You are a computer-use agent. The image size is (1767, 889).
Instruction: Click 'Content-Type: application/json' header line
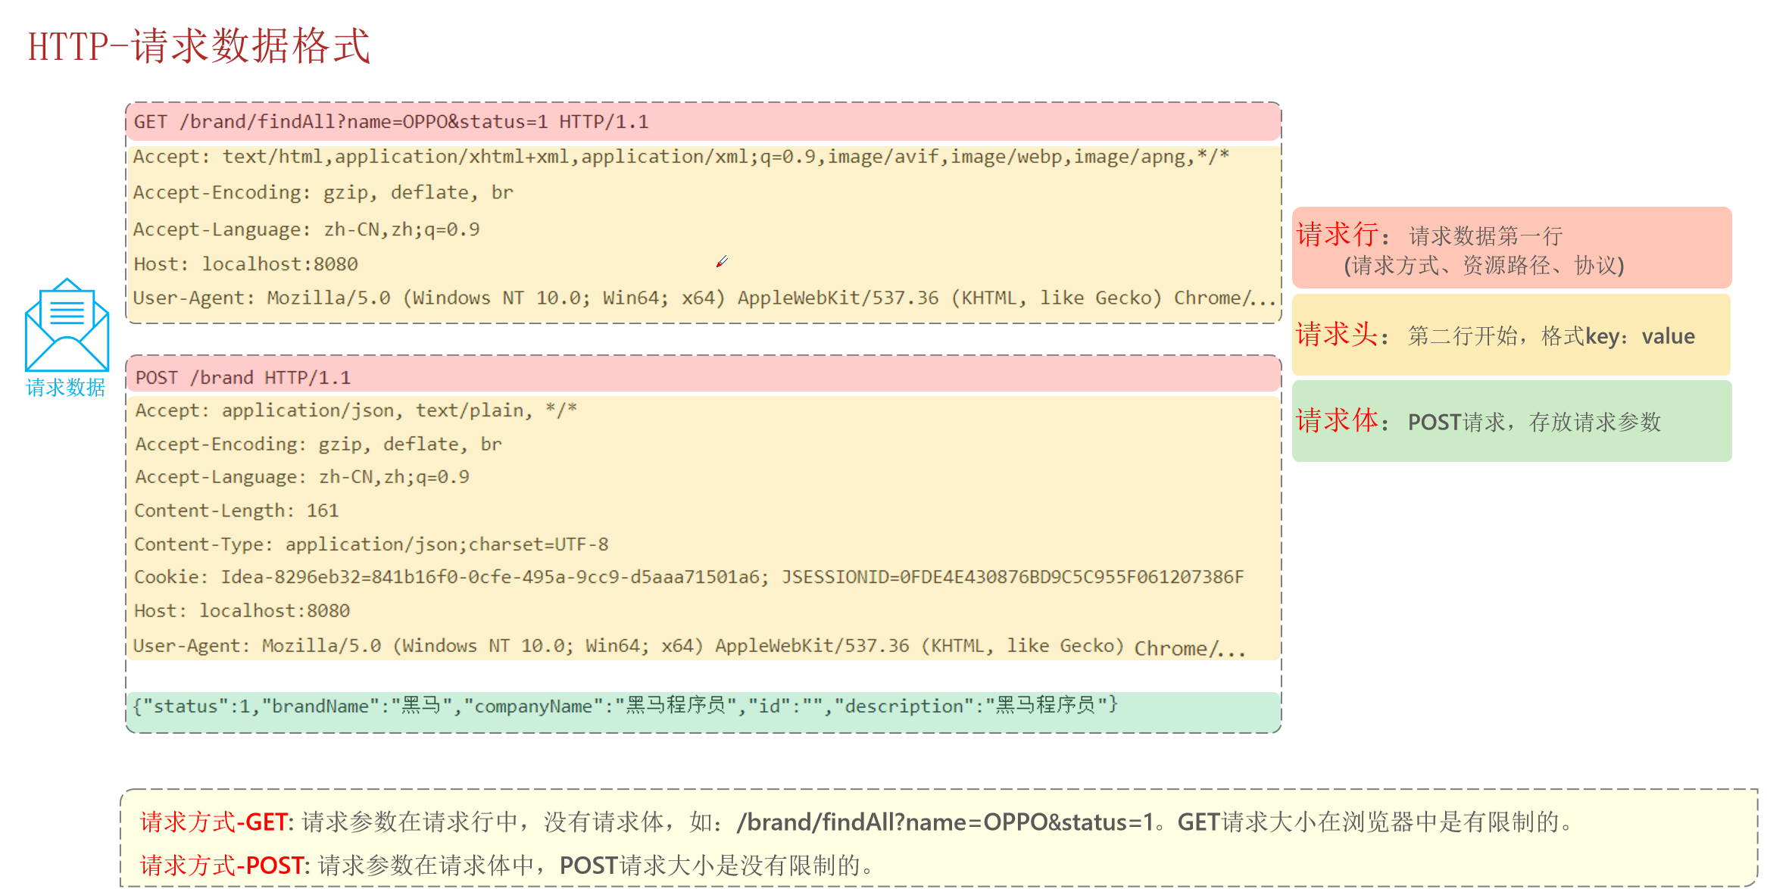pyautogui.click(x=371, y=544)
